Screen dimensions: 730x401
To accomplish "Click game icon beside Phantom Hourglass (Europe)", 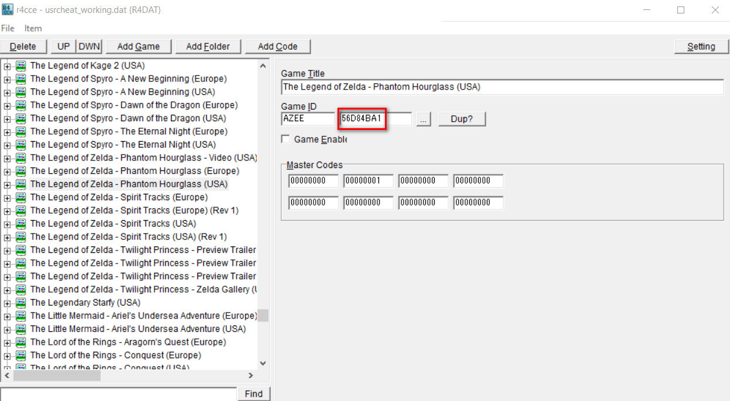I will [x=21, y=171].
